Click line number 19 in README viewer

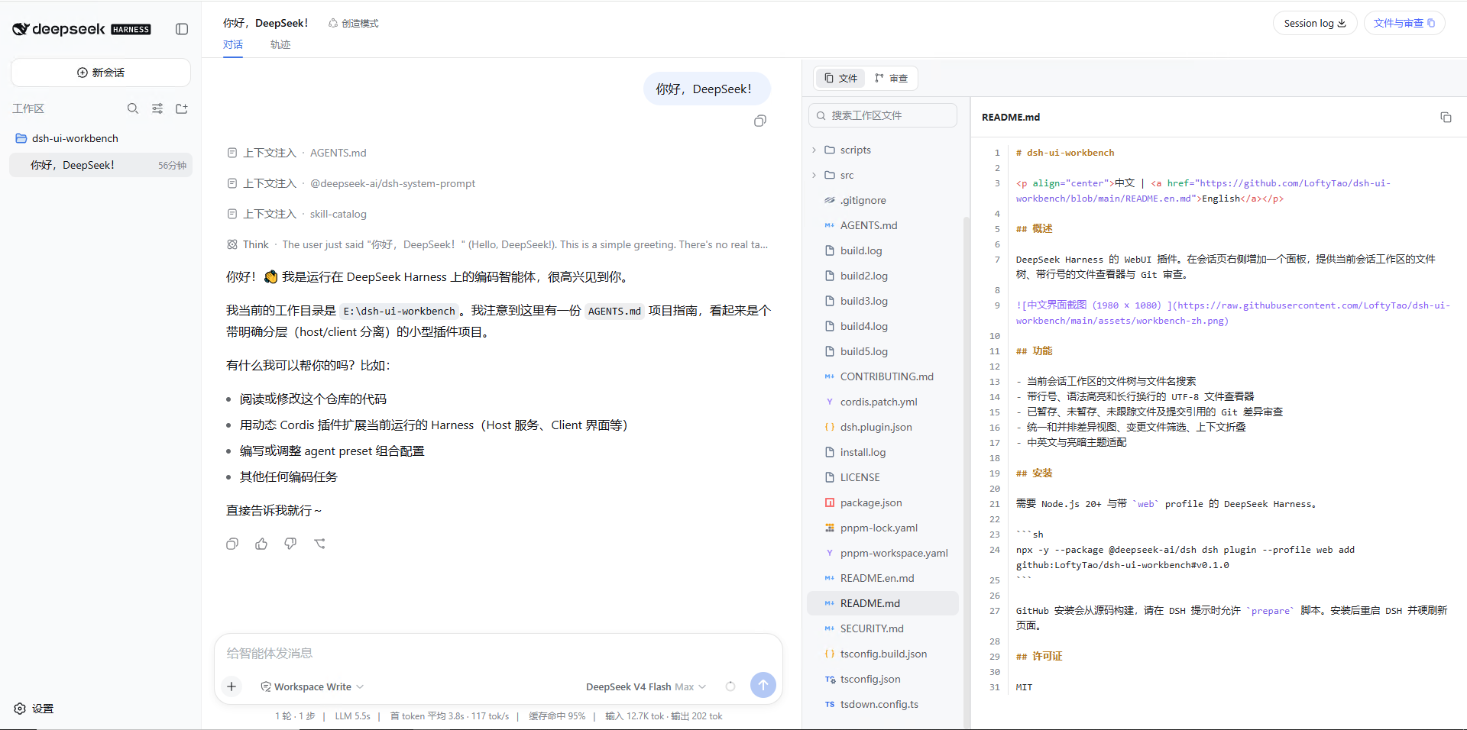995,473
